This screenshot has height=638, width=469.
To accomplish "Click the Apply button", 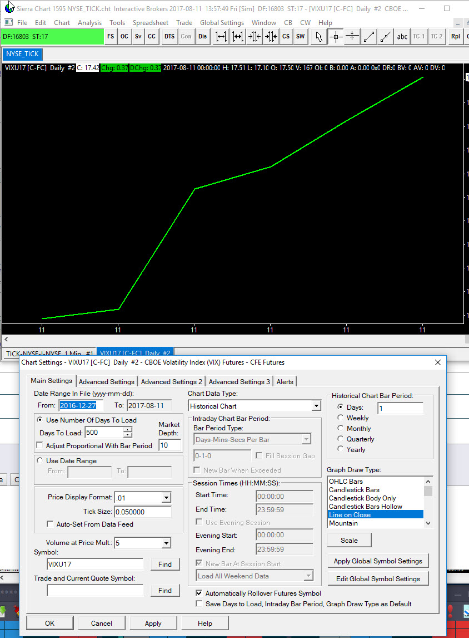I will 153,624.
